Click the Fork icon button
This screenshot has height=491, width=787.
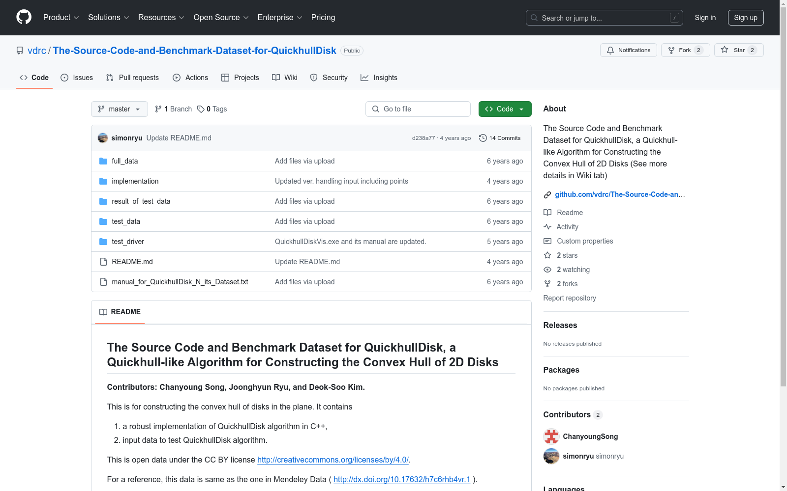[671, 50]
